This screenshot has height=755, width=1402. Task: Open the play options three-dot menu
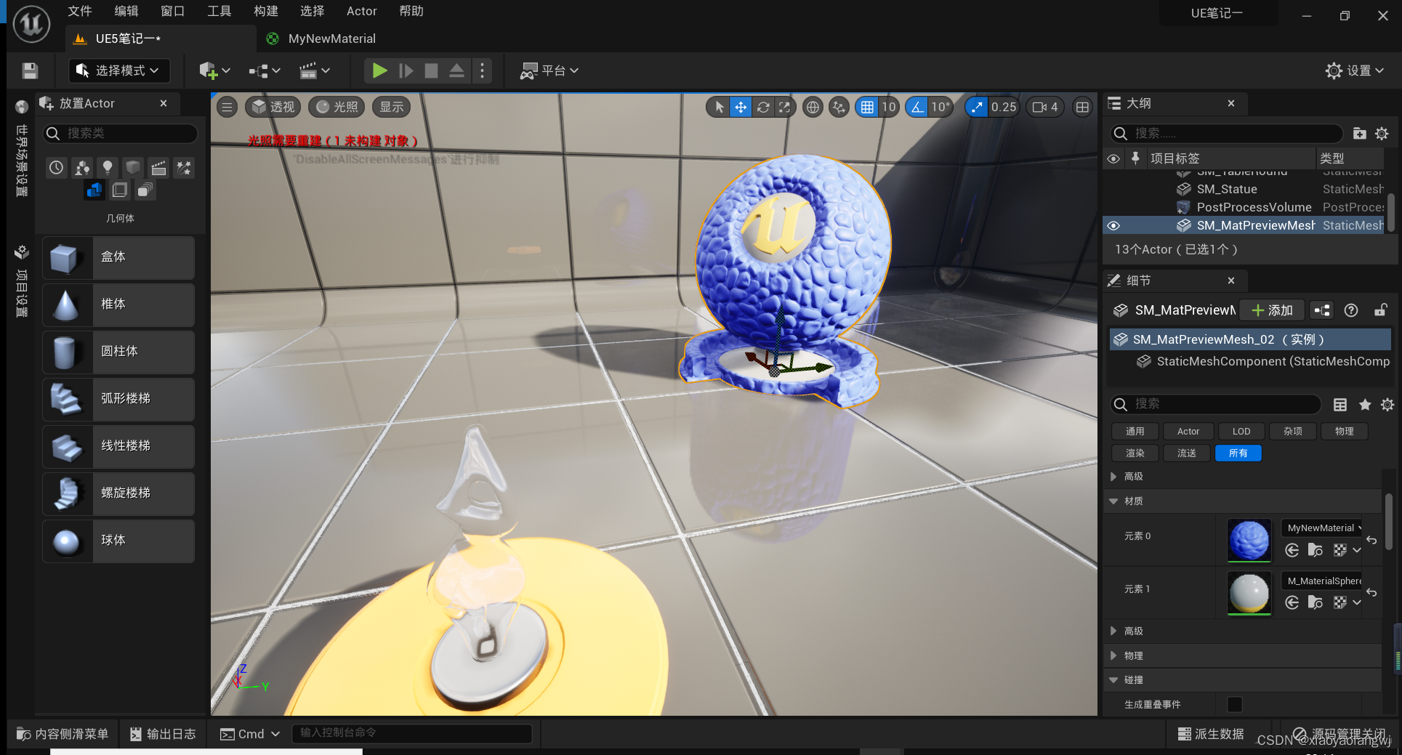tap(482, 70)
